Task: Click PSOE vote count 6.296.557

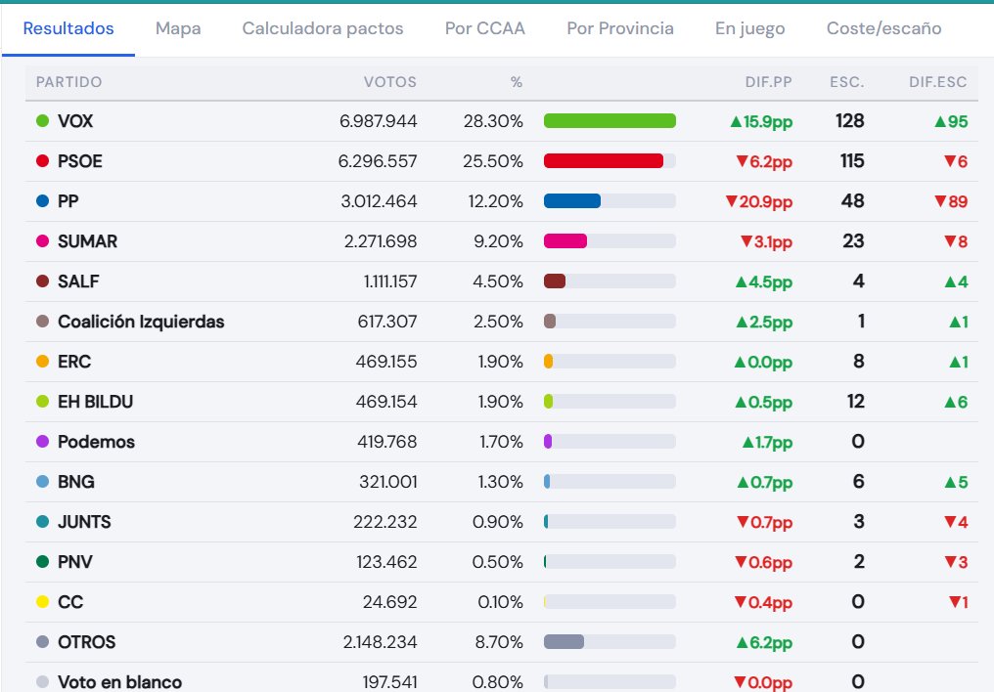Action: pos(378,161)
